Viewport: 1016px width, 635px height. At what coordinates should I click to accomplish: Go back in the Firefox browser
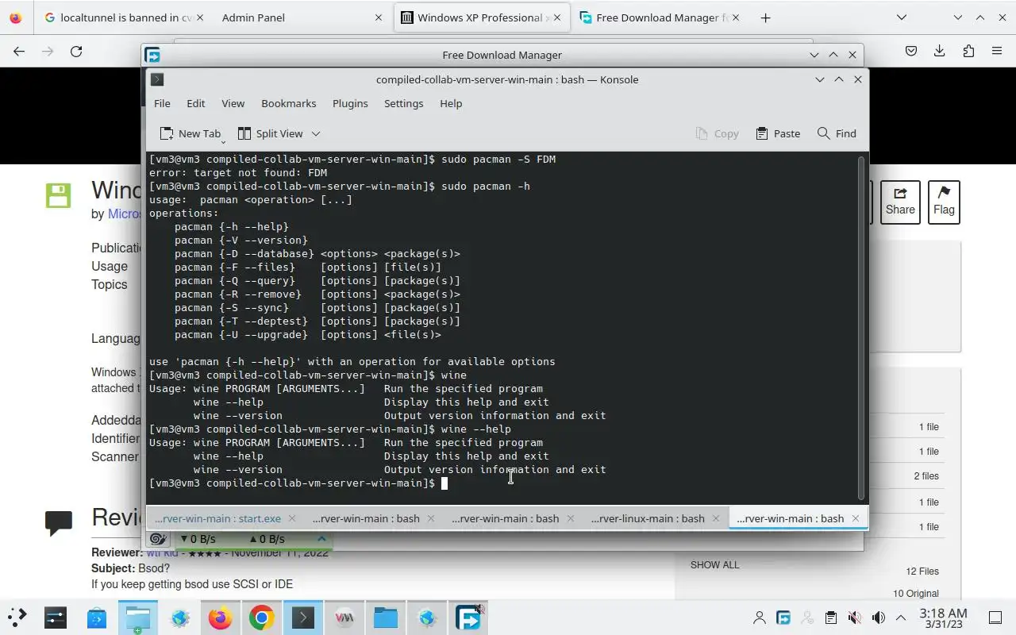click(x=19, y=51)
